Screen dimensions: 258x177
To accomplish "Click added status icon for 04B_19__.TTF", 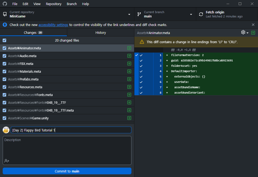I will tap(129, 102).
